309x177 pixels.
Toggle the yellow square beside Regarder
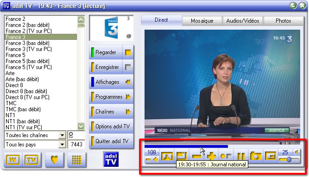click(128, 52)
